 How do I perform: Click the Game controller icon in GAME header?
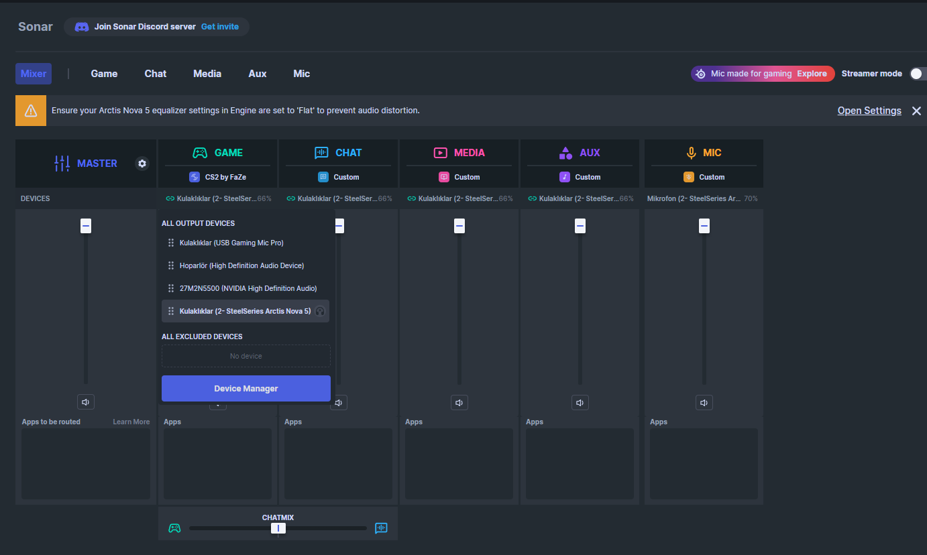tap(200, 153)
